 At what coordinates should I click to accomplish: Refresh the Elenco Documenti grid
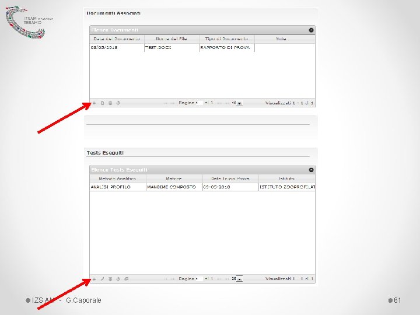(x=118, y=103)
